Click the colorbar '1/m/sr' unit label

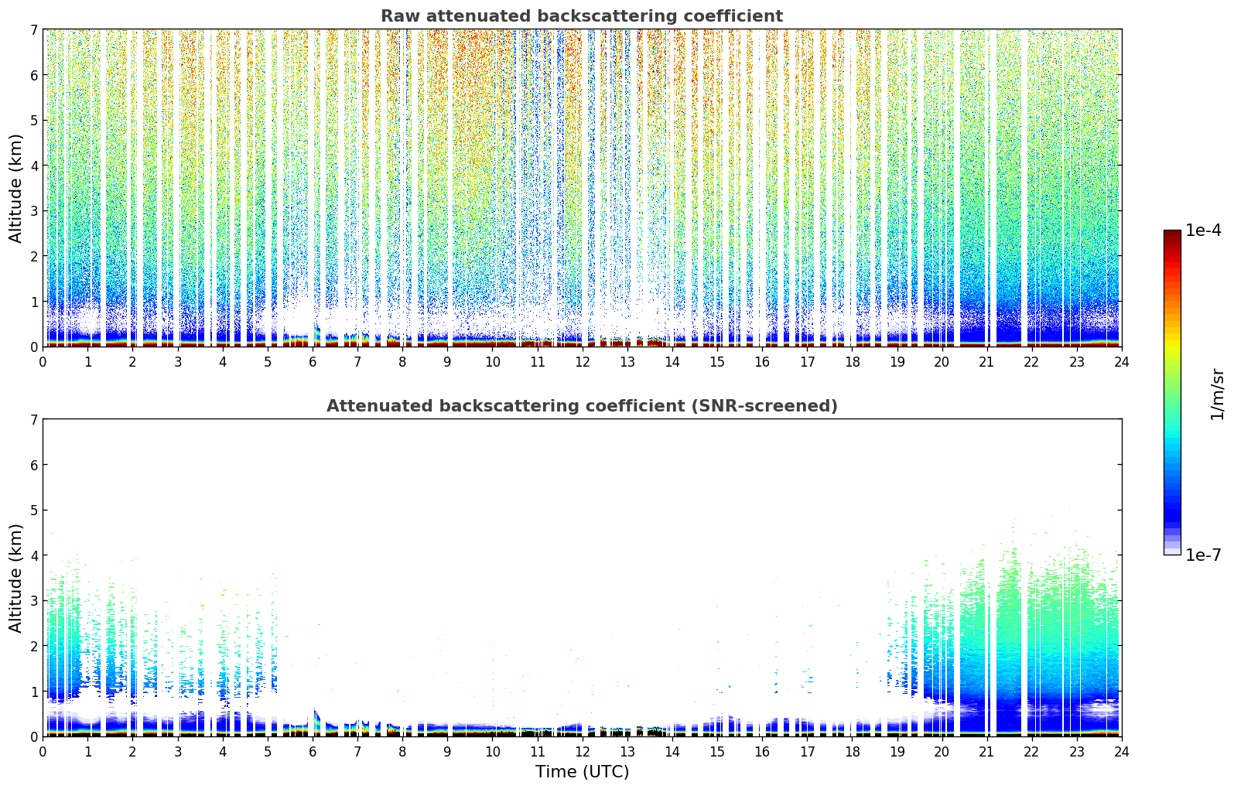pos(1218,393)
